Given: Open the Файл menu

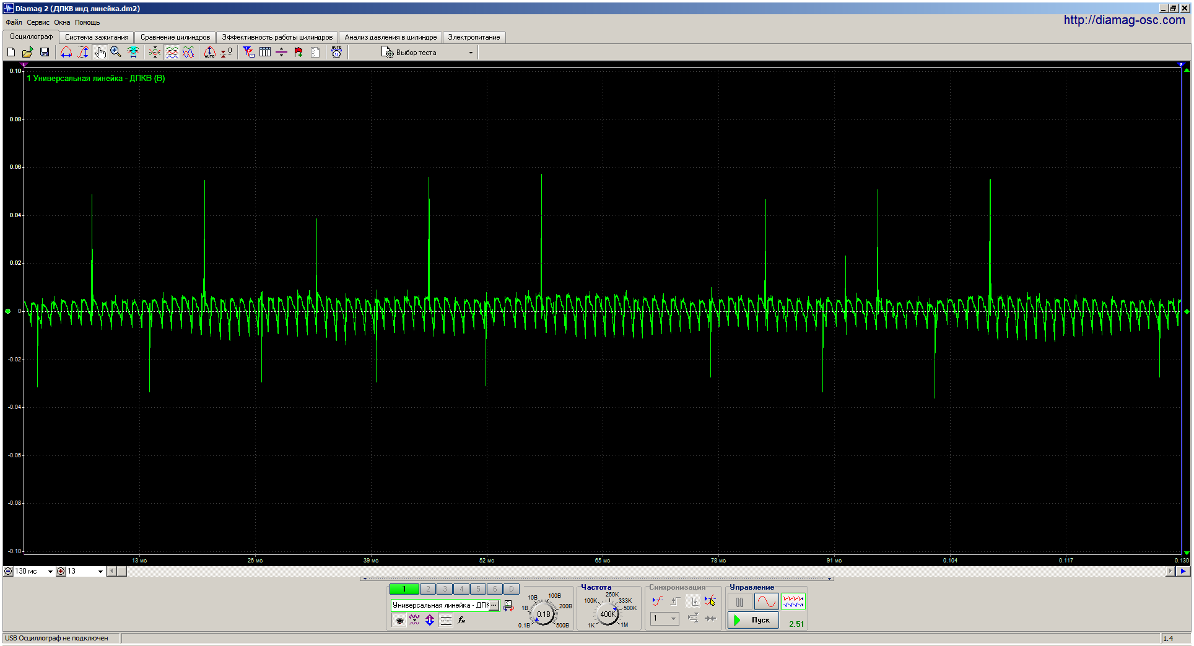Looking at the screenshot, I should tap(14, 22).
